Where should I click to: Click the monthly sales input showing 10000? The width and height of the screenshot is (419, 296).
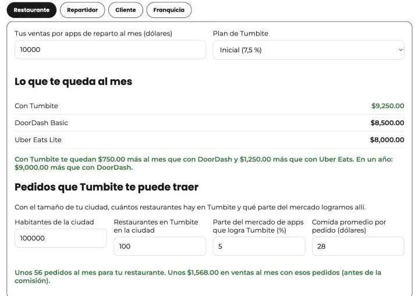(x=110, y=49)
